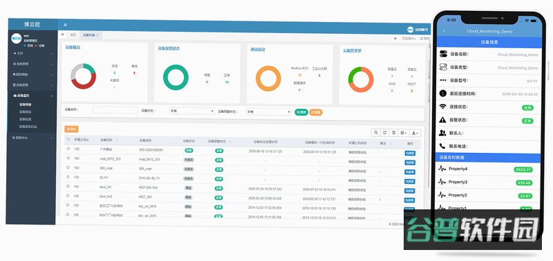The width and height of the screenshot is (553, 261).
Task: Switch to 首页 tab
Action: coord(73,35)
